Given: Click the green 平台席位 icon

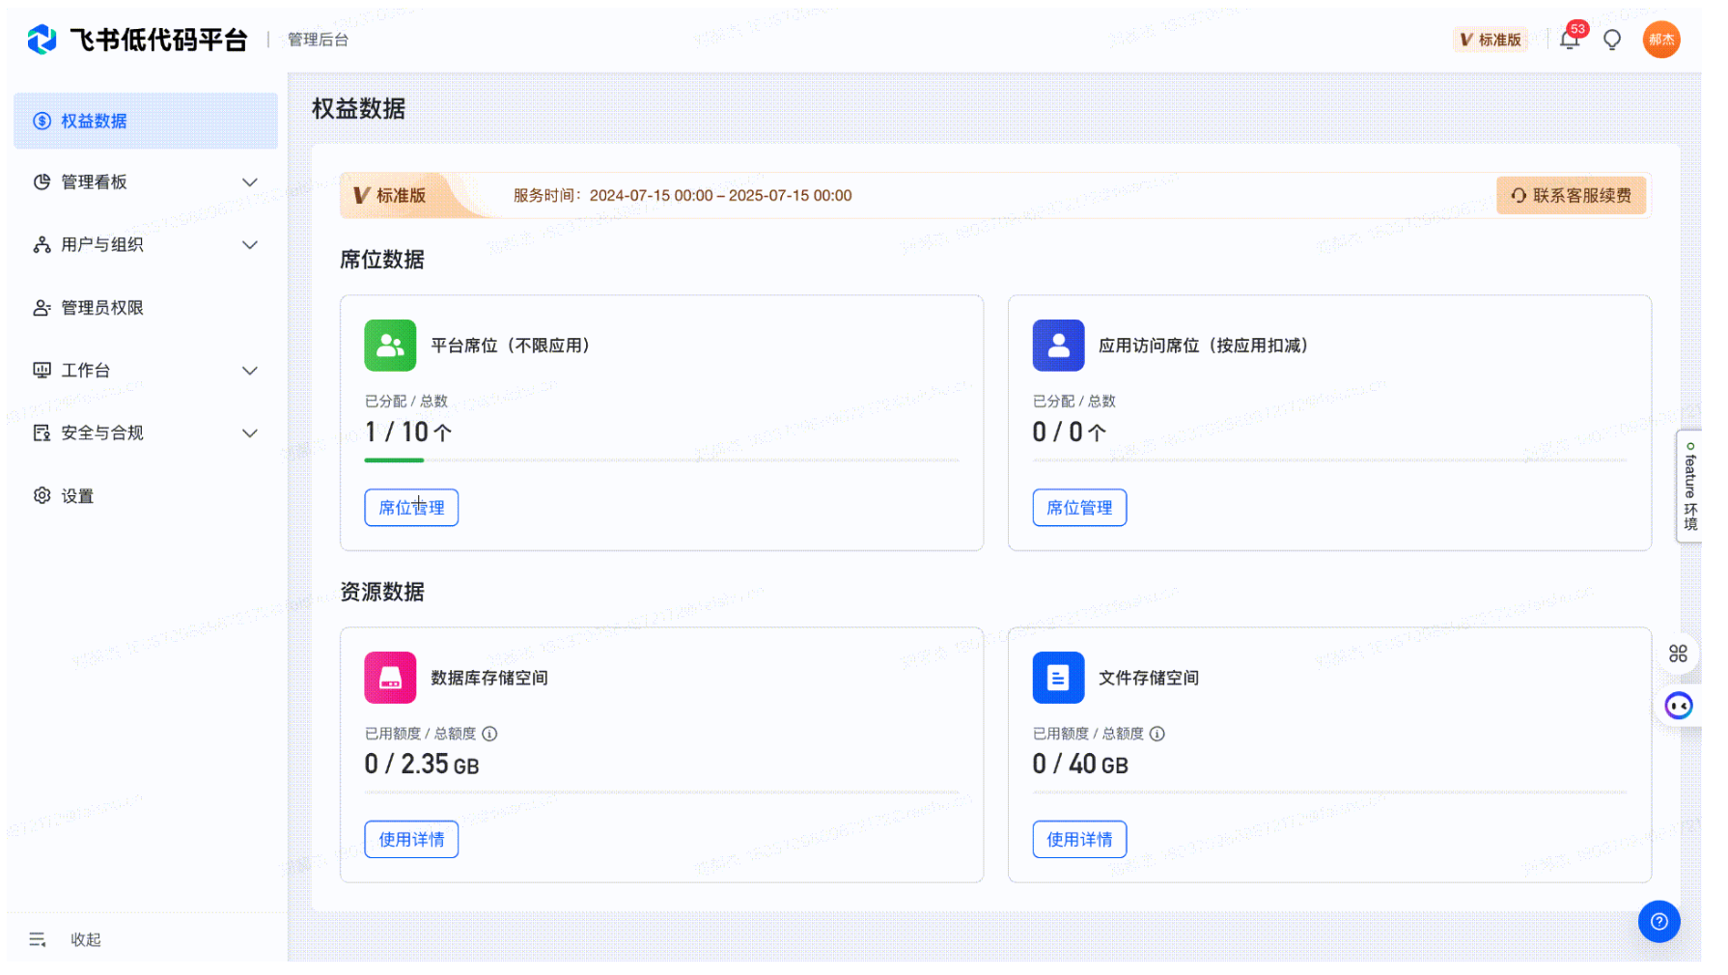Looking at the screenshot, I should 390,346.
